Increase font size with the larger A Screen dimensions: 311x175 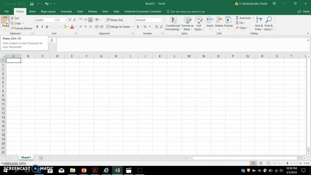pos(70,20)
